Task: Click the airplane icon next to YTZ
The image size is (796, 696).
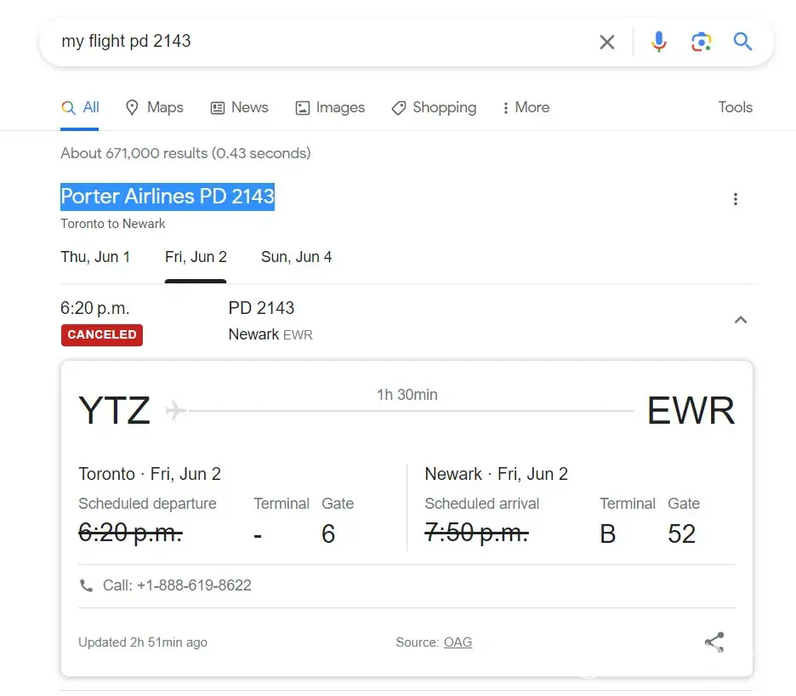Action: pos(176,410)
